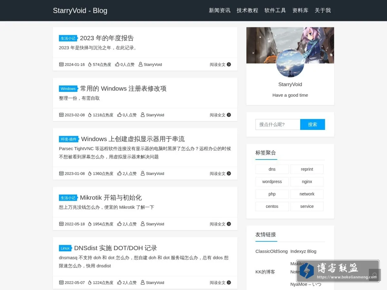
Task: Open the 软件工具 menu item
Action: point(275,10)
